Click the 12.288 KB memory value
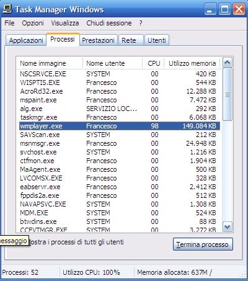 (x=201, y=91)
